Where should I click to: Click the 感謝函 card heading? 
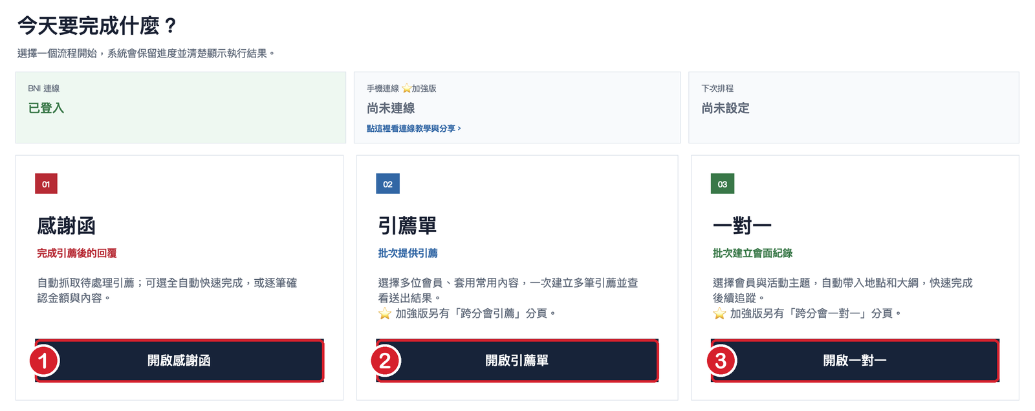click(66, 226)
